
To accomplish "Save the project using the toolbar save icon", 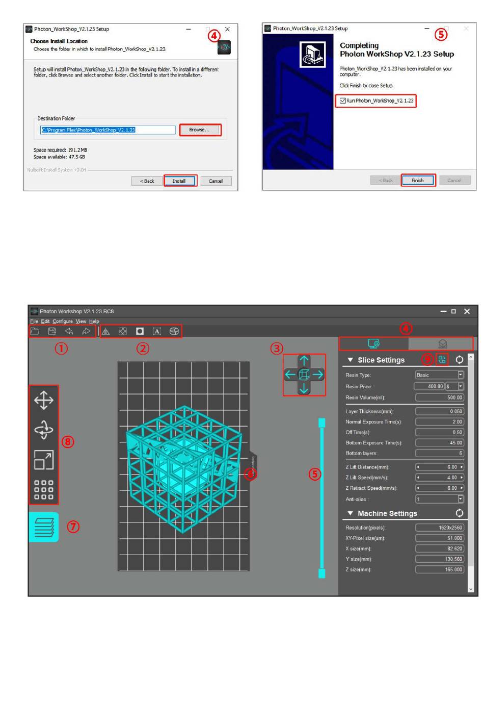I will 52,331.
